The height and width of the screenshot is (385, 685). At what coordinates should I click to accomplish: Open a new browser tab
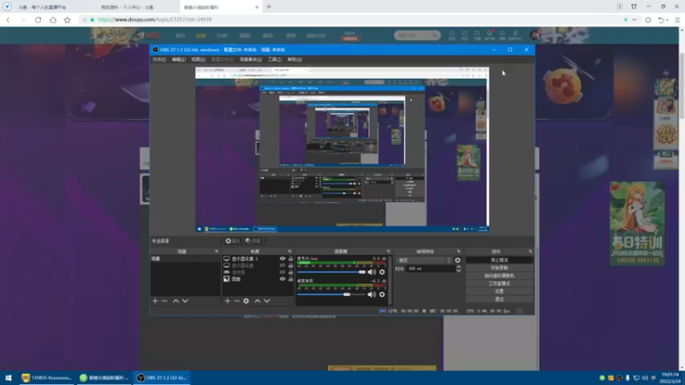[x=269, y=7]
